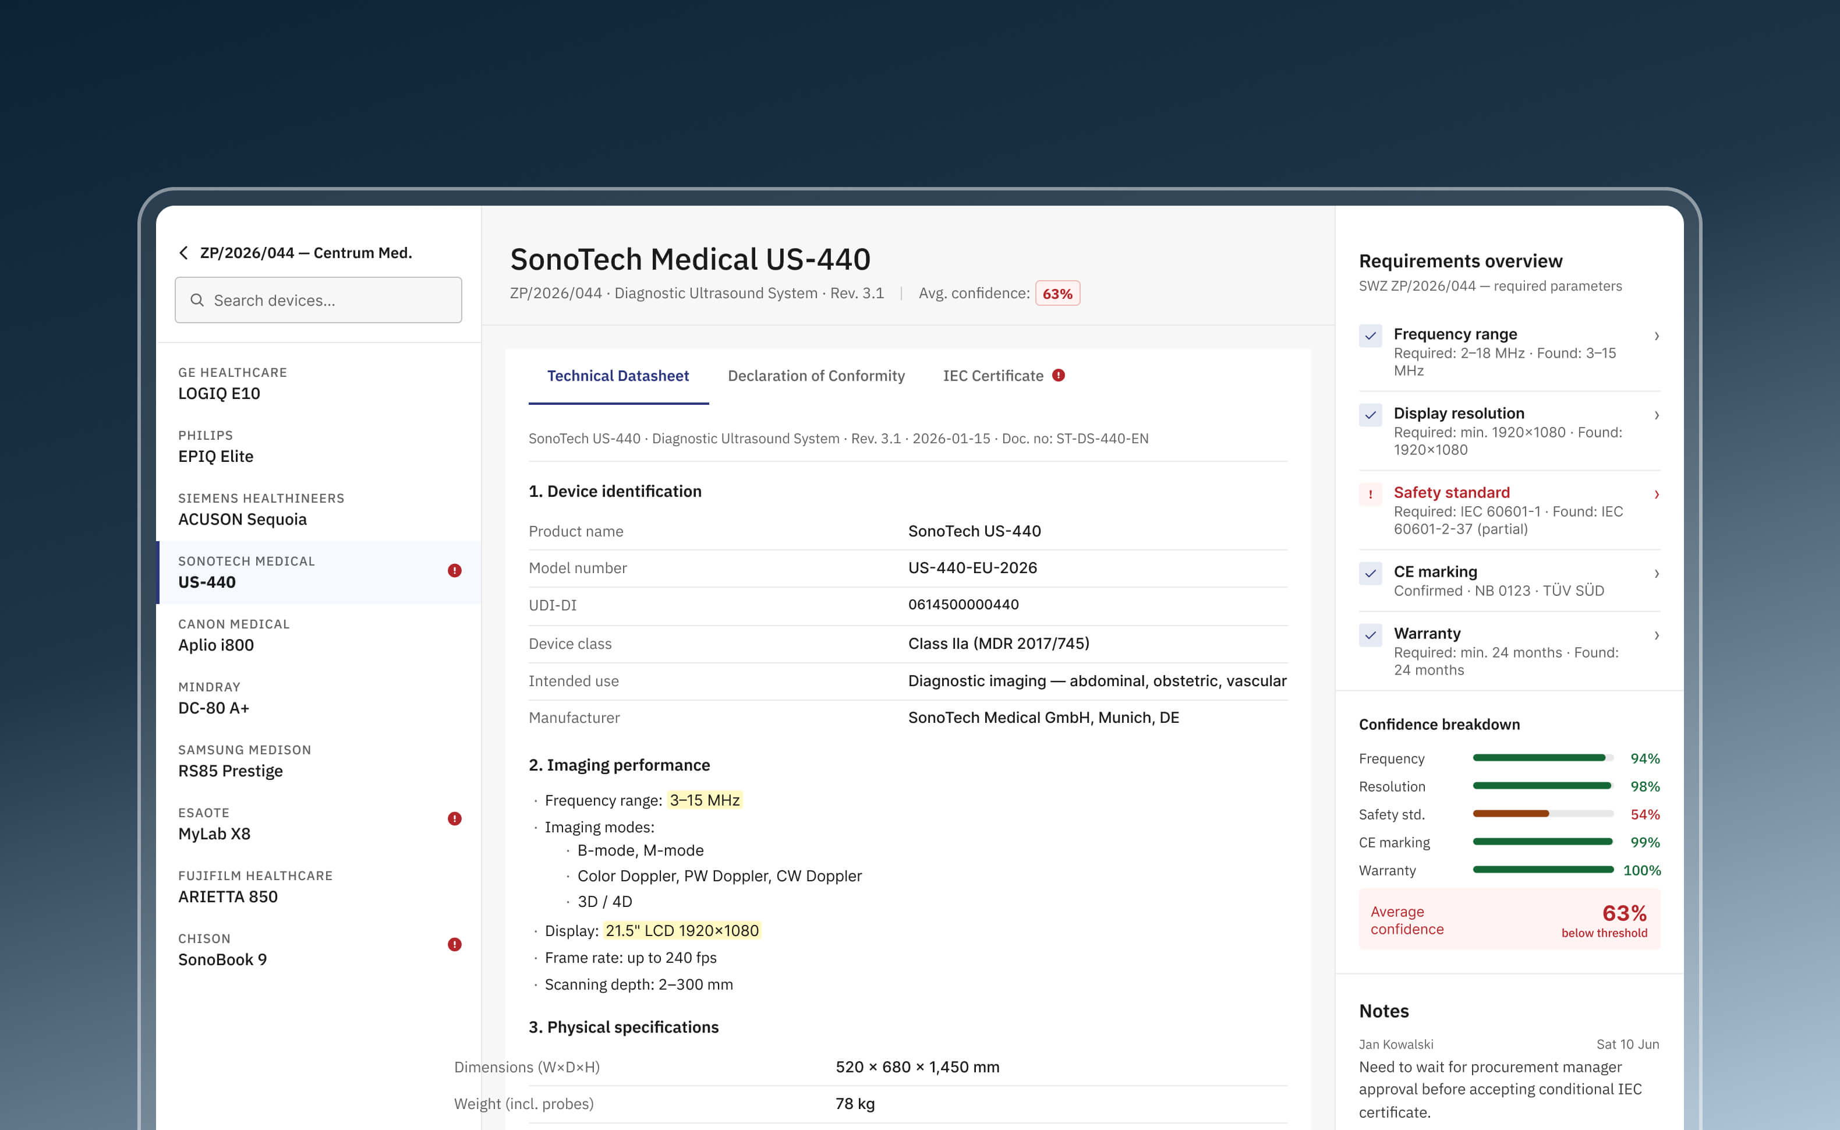The image size is (1840, 1130).
Task: Click the Resolution confidence bar
Action: tap(1542, 786)
